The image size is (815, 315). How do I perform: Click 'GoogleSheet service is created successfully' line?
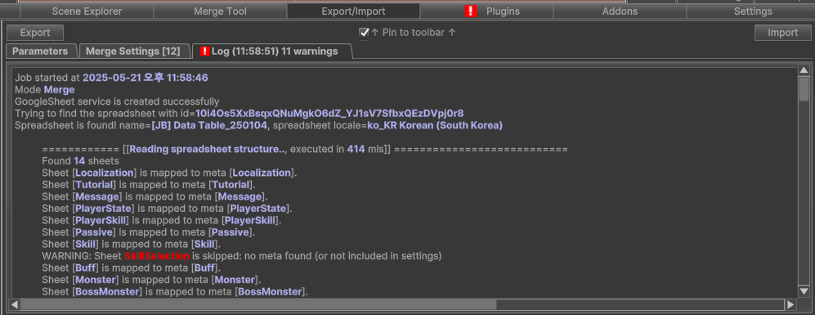tap(117, 101)
